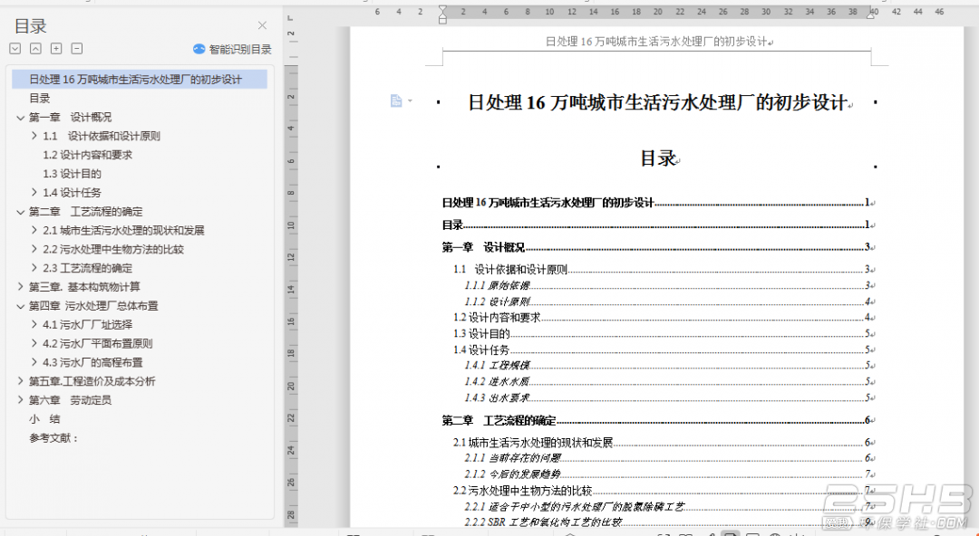Click the document page icon beside the title
Screen dimensions: 979x536
[396, 100]
